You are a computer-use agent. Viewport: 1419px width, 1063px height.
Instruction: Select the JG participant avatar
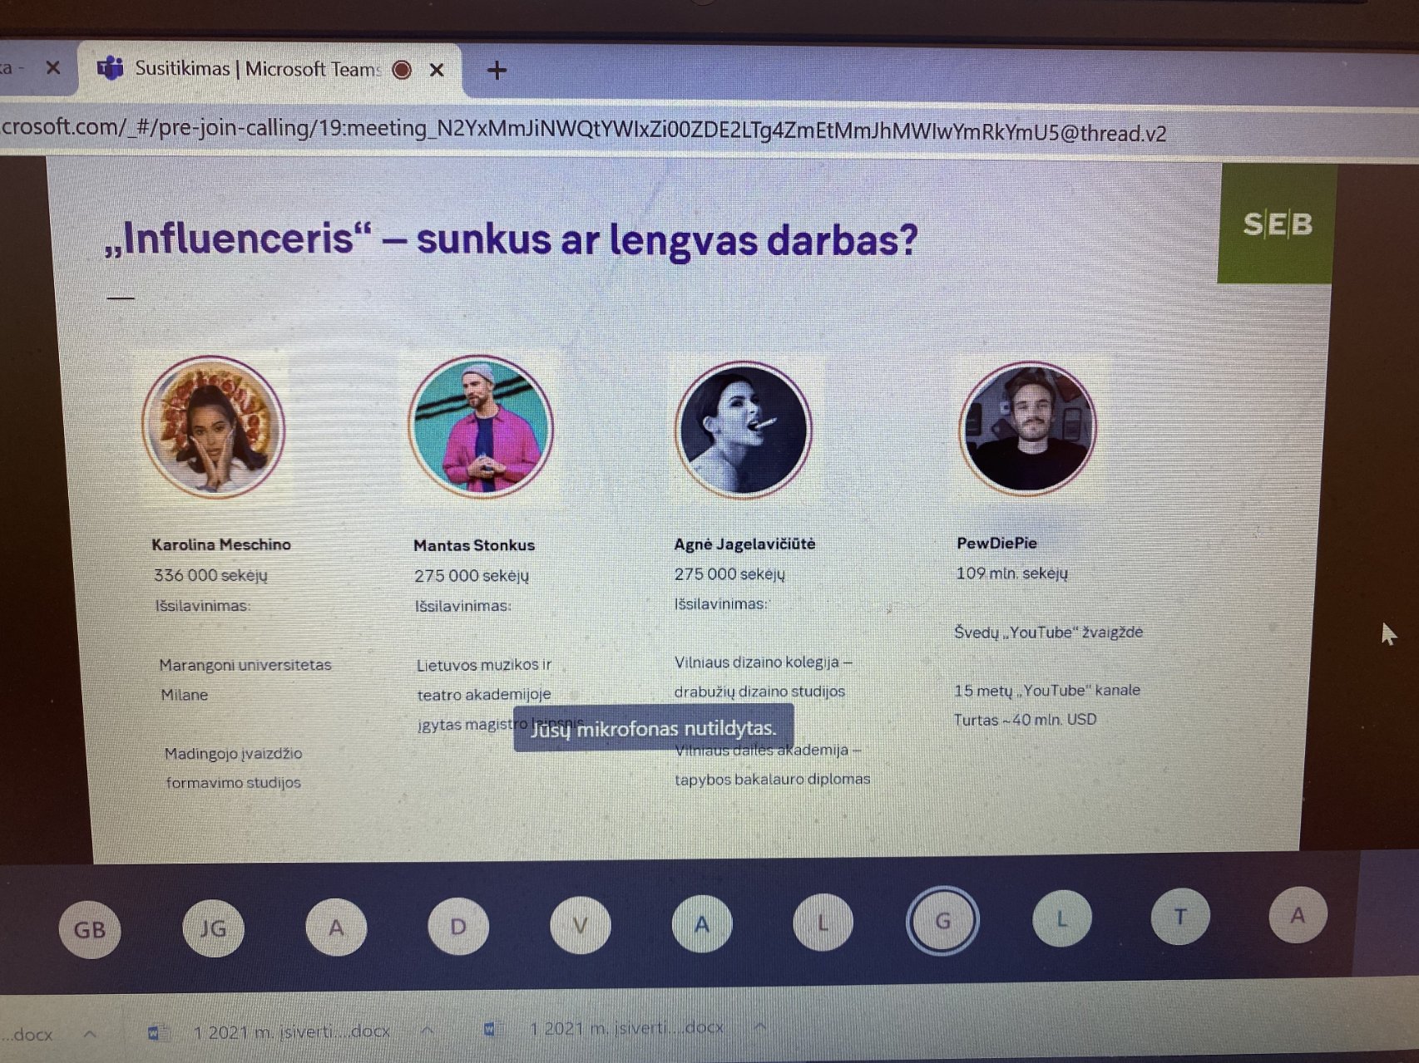[x=213, y=928]
